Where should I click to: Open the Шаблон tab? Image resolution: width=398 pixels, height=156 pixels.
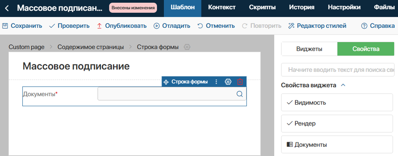pyautogui.click(x=182, y=8)
